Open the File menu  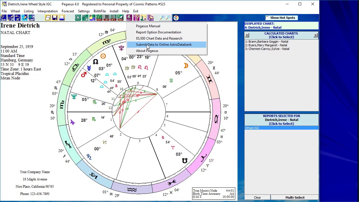(4, 11)
